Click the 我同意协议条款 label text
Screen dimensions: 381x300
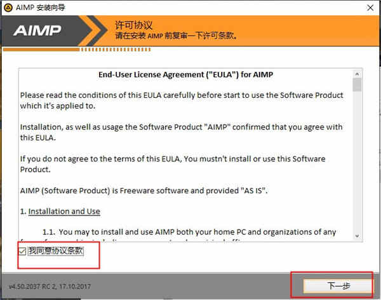point(56,250)
